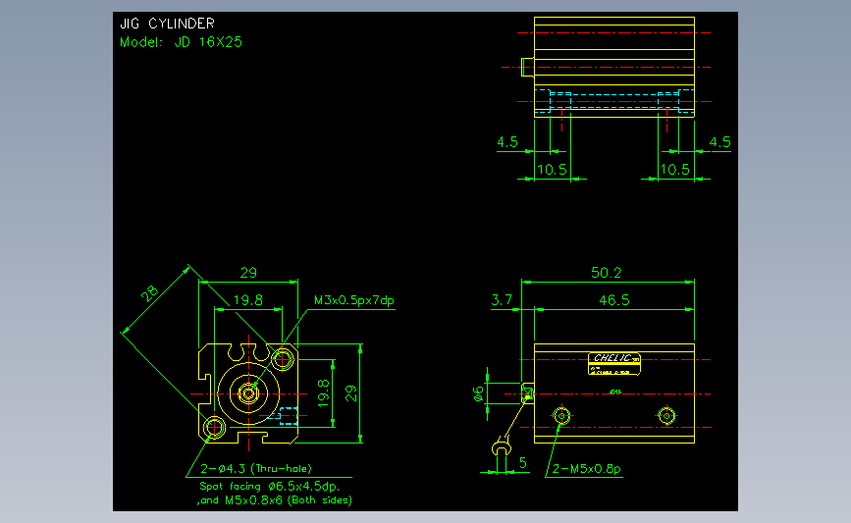The image size is (851, 523).
Task: Select the vertical 19.8 hole spacing dimension
Action: (x=324, y=393)
